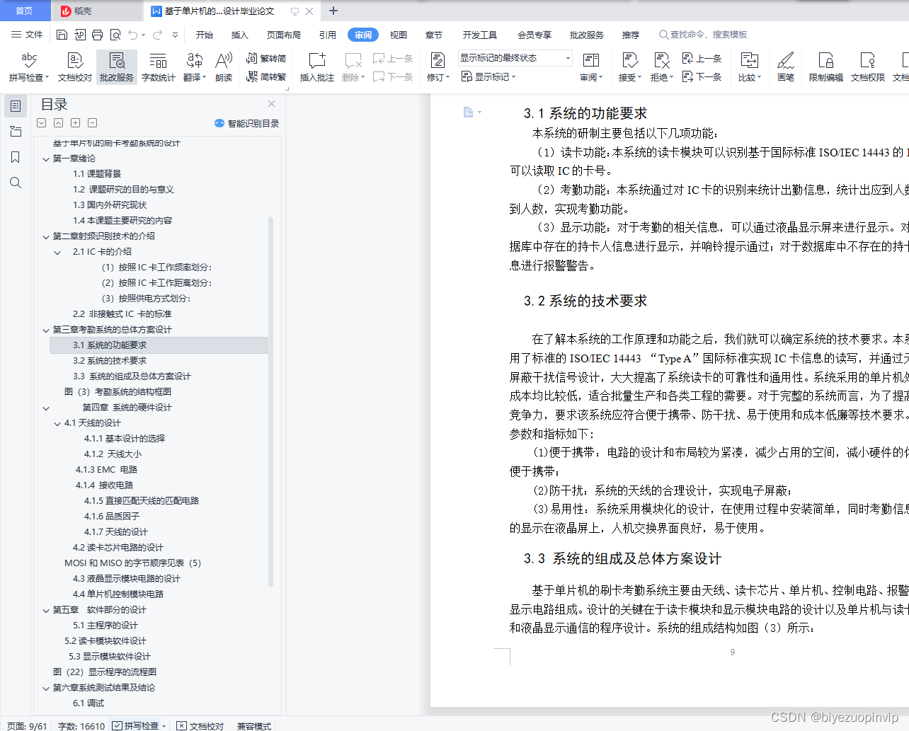Click the search commands and templates field

coord(704,35)
